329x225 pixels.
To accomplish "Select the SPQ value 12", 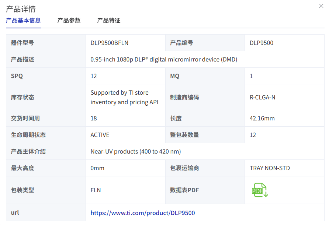I will (x=94, y=76).
